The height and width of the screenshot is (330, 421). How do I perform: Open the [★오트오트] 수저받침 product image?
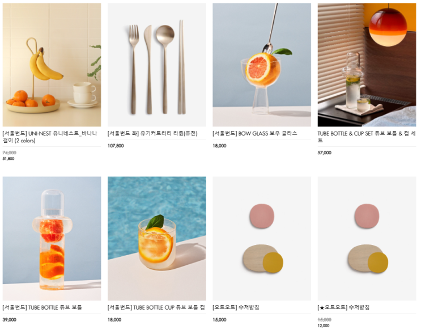pyautogui.click(x=367, y=238)
